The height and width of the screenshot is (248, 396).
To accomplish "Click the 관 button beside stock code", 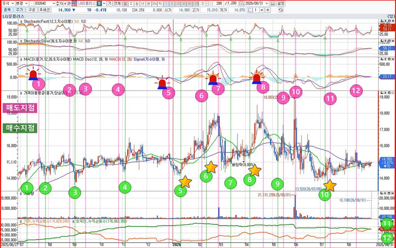I will pyautogui.click(x=69, y=3).
